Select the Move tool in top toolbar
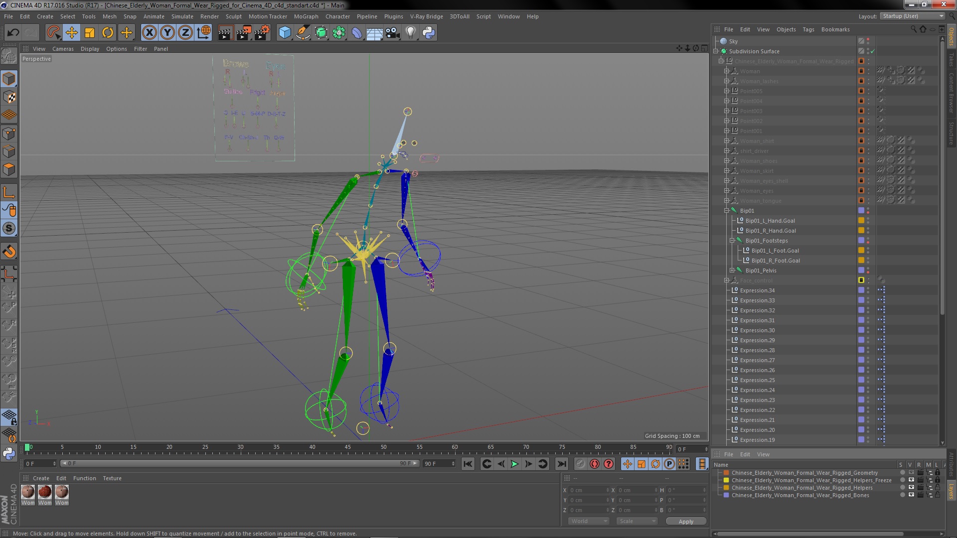Viewport: 957px width, 538px height. [71, 33]
